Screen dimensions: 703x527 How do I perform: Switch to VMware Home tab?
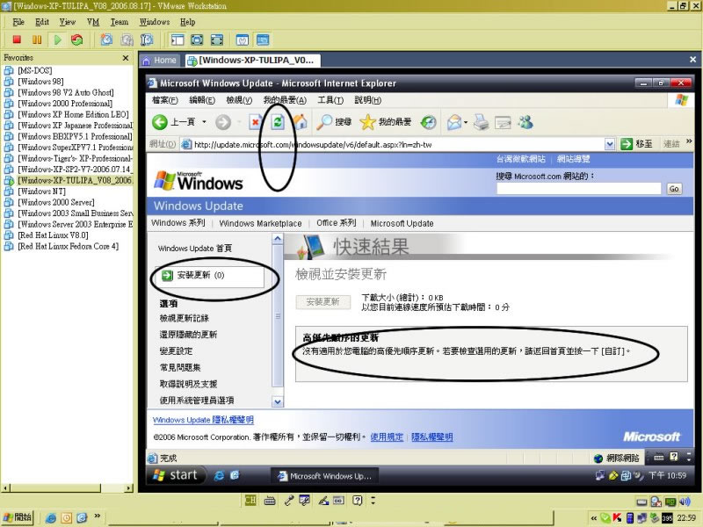point(160,60)
